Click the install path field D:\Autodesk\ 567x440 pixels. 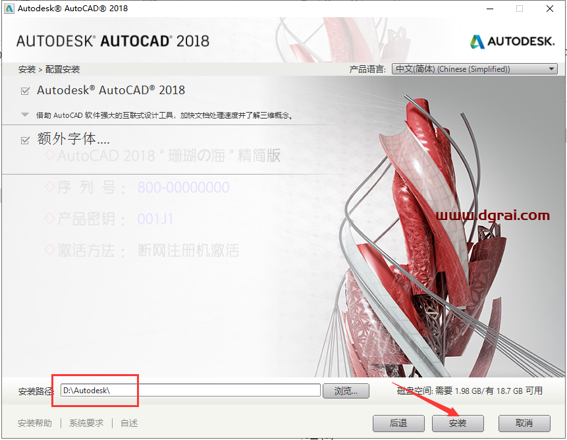[x=190, y=391]
